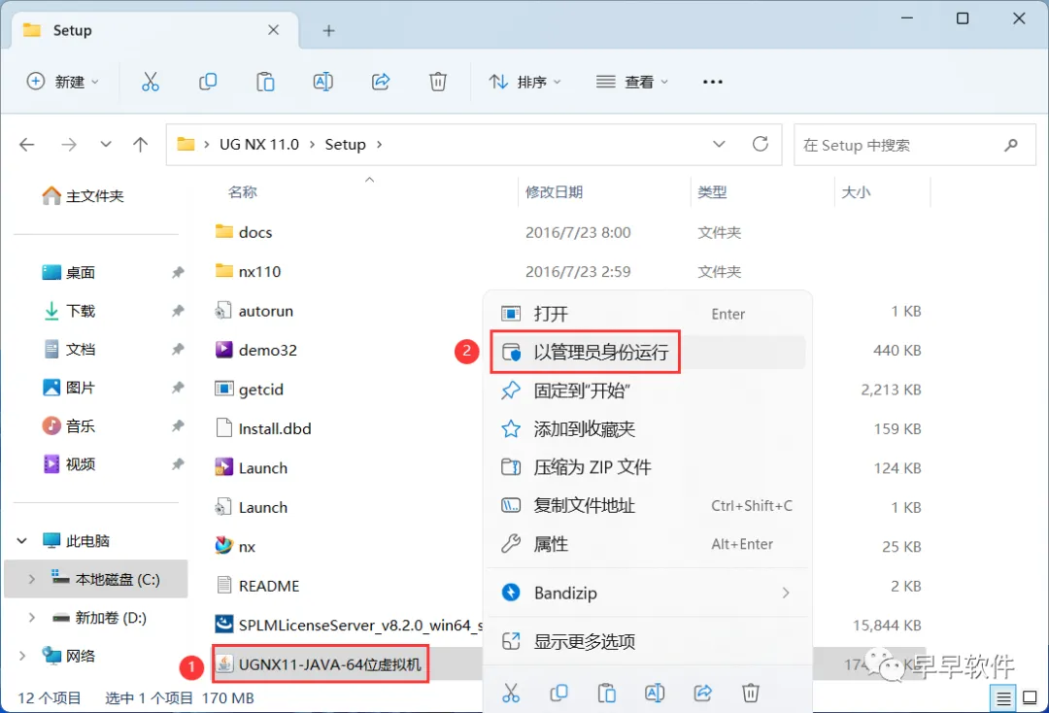
Task: Click the Paste icon in the toolbar
Action: coord(265,82)
